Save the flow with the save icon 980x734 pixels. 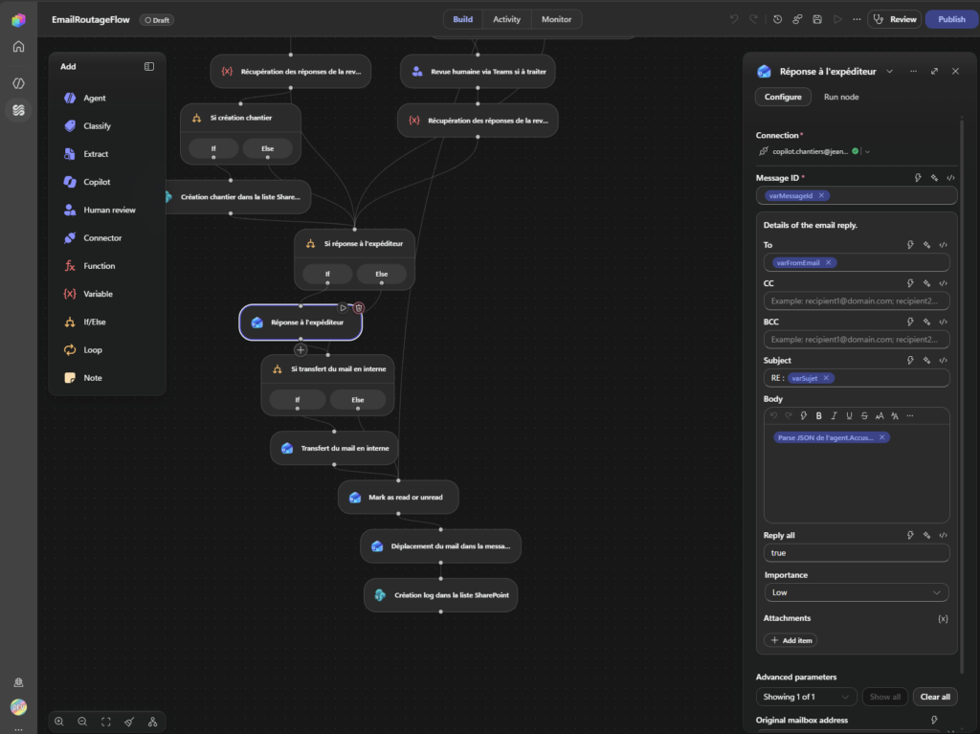coord(817,19)
